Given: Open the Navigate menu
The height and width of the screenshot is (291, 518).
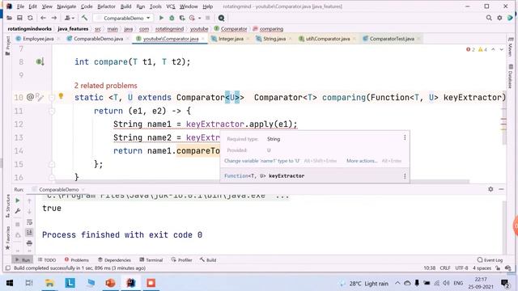Looking at the screenshot, I should click(x=66, y=6).
